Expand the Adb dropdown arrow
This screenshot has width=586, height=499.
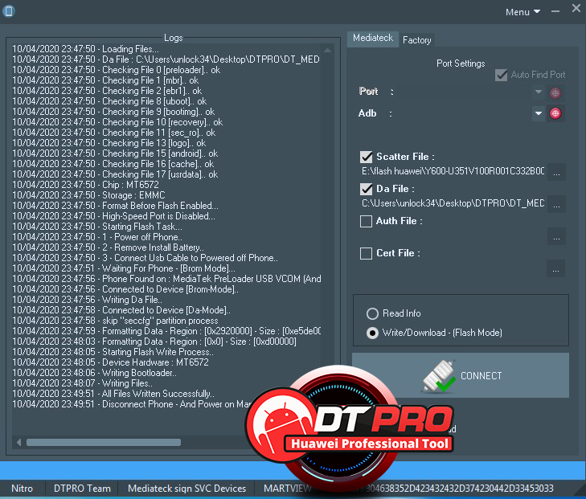pyautogui.click(x=538, y=113)
